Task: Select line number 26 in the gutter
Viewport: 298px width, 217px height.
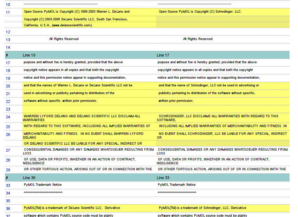Action: click(8, 134)
